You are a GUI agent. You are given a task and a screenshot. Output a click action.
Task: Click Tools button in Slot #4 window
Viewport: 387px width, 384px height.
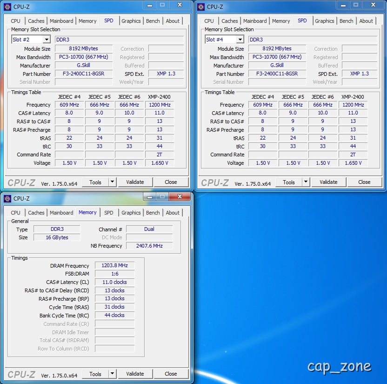(x=289, y=182)
